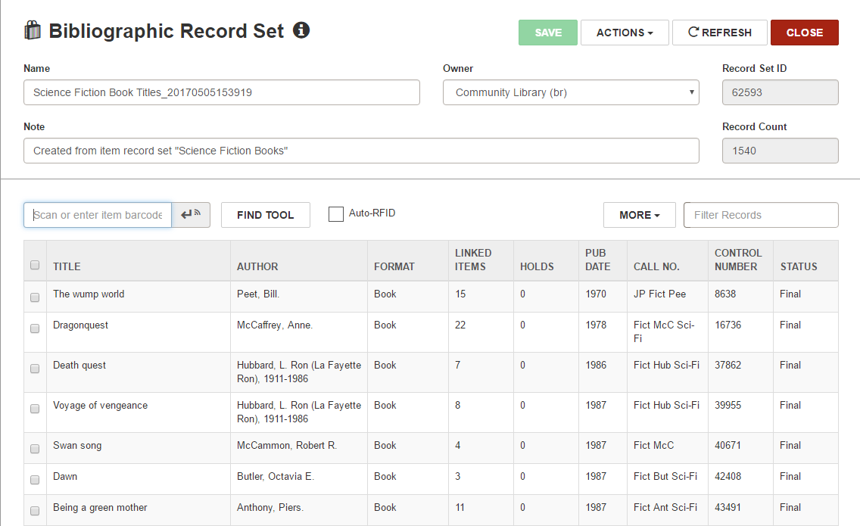Screen dimensions: 860x526
Task: Focus the Filter Records field
Action: click(761, 215)
